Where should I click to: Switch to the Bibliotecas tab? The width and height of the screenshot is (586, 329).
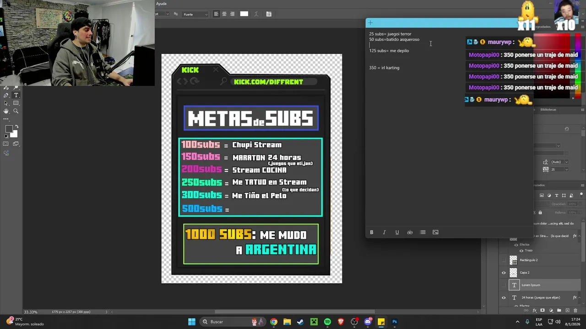pos(548,110)
